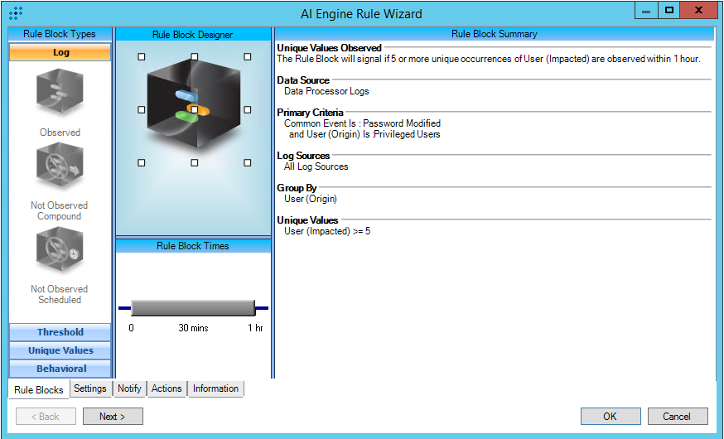Click the top-right resize handle of block
The image size is (724, 439).
tap(248, 57)
